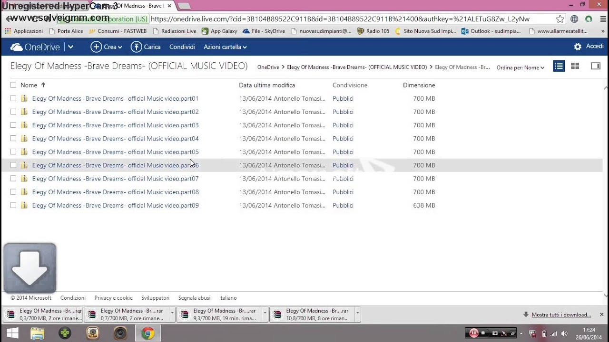Viewport: 609px width, 342px height.
Task: Sort by the Nome column header
Action: pyautogui.click(x=29, y=85)
